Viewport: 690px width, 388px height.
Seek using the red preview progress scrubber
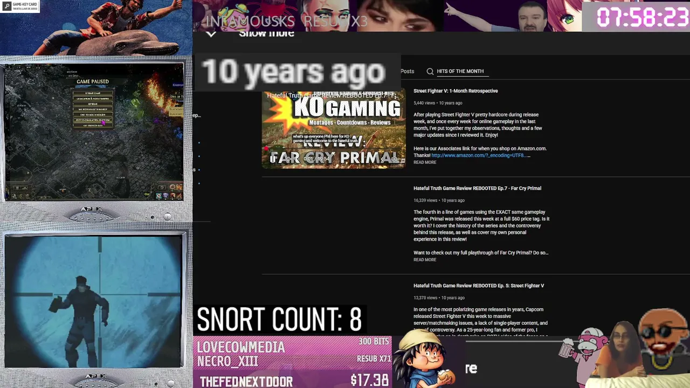point(266,149)
